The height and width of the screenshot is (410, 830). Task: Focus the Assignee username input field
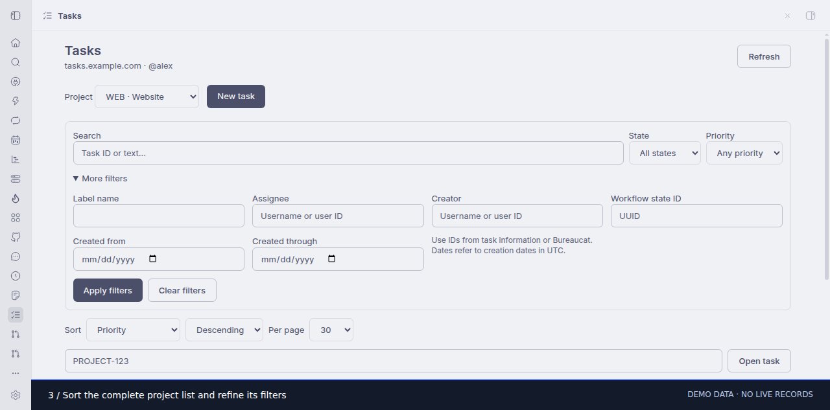coord(338,216)
